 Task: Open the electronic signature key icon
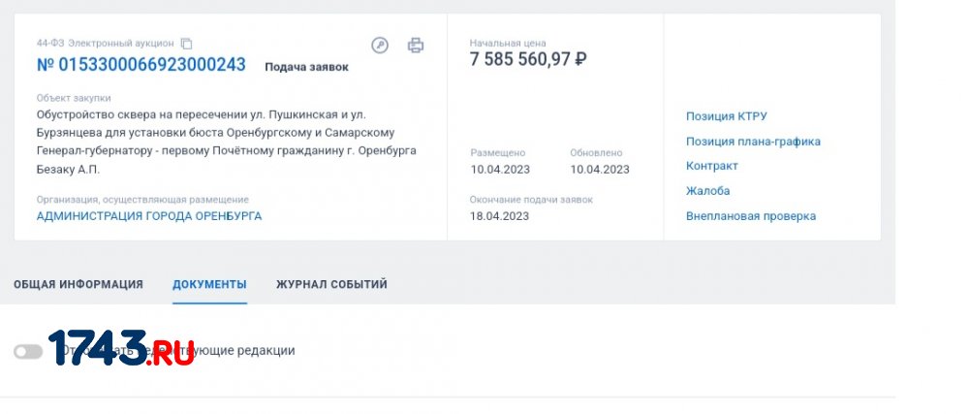[380, 46]
